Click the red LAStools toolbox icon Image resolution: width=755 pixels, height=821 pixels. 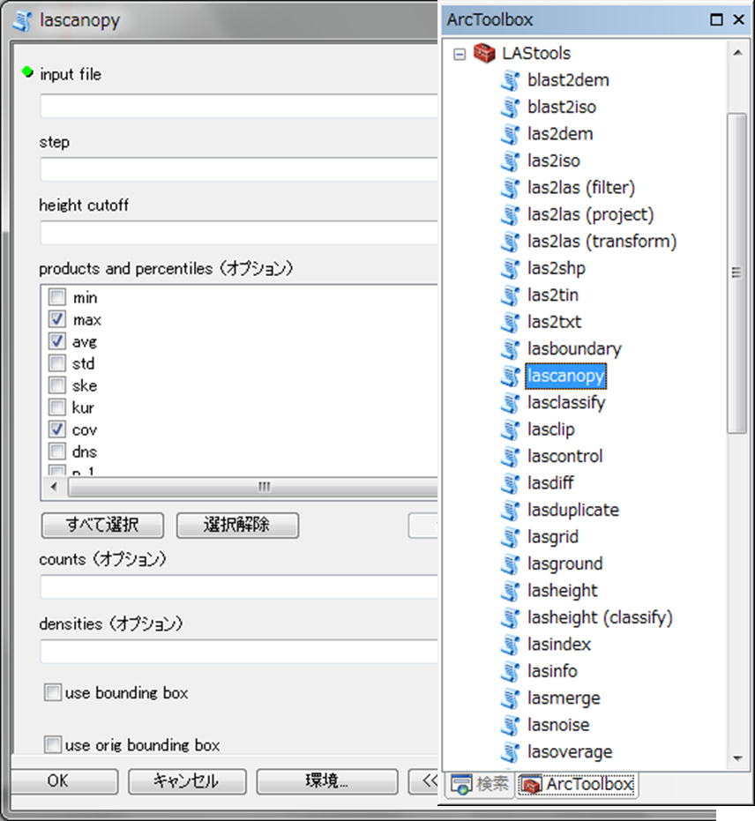pyautogui.click(x=484, y=54)
